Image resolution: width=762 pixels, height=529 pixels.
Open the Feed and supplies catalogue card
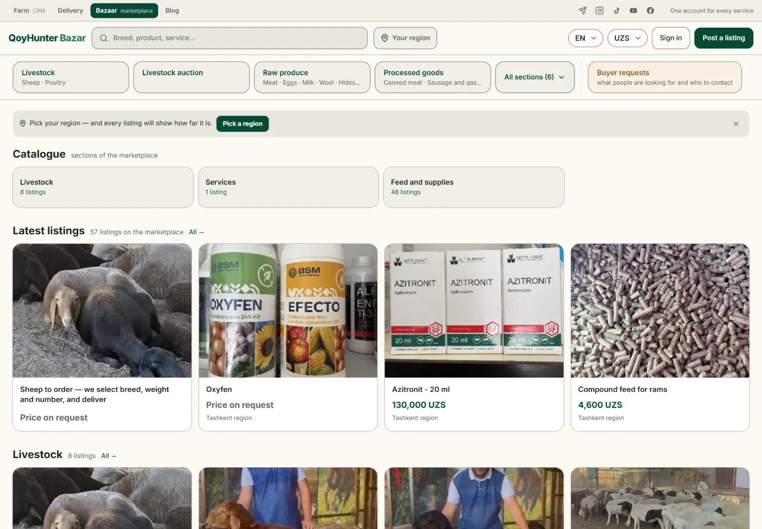[x=474, y=187]
